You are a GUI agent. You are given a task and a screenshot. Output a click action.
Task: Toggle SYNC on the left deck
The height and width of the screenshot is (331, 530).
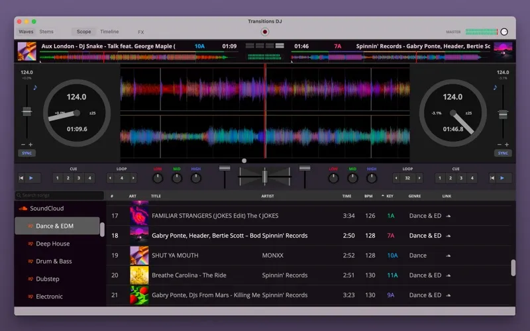27,153
